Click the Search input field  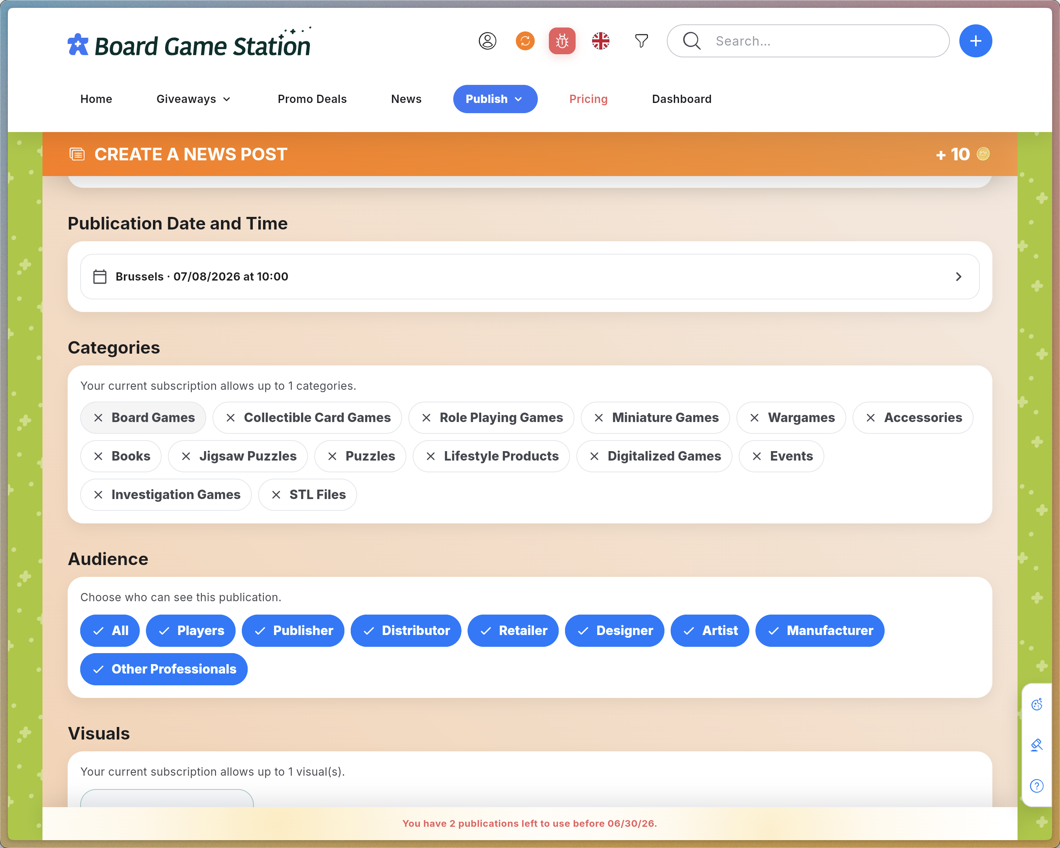tap(808, 41)
